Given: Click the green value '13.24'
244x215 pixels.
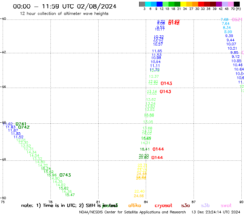Looking at the screenshot, I should click(x=150, y=104).
